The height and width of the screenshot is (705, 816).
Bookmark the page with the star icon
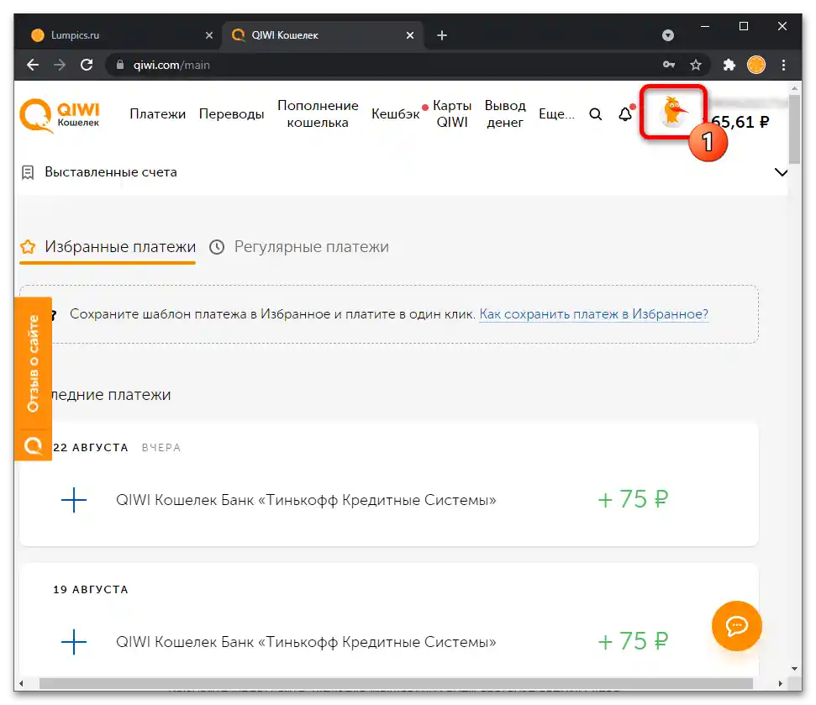(696, 65)
